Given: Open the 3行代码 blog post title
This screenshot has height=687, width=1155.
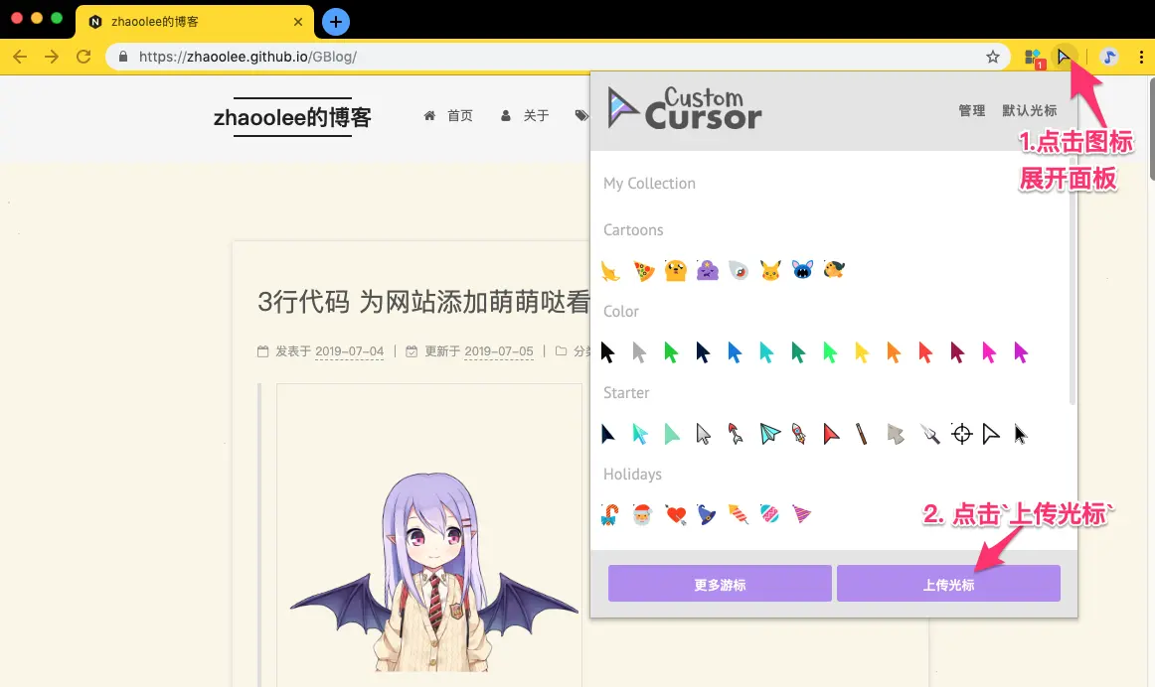Looking at the screenshot, I should (423, 302).
